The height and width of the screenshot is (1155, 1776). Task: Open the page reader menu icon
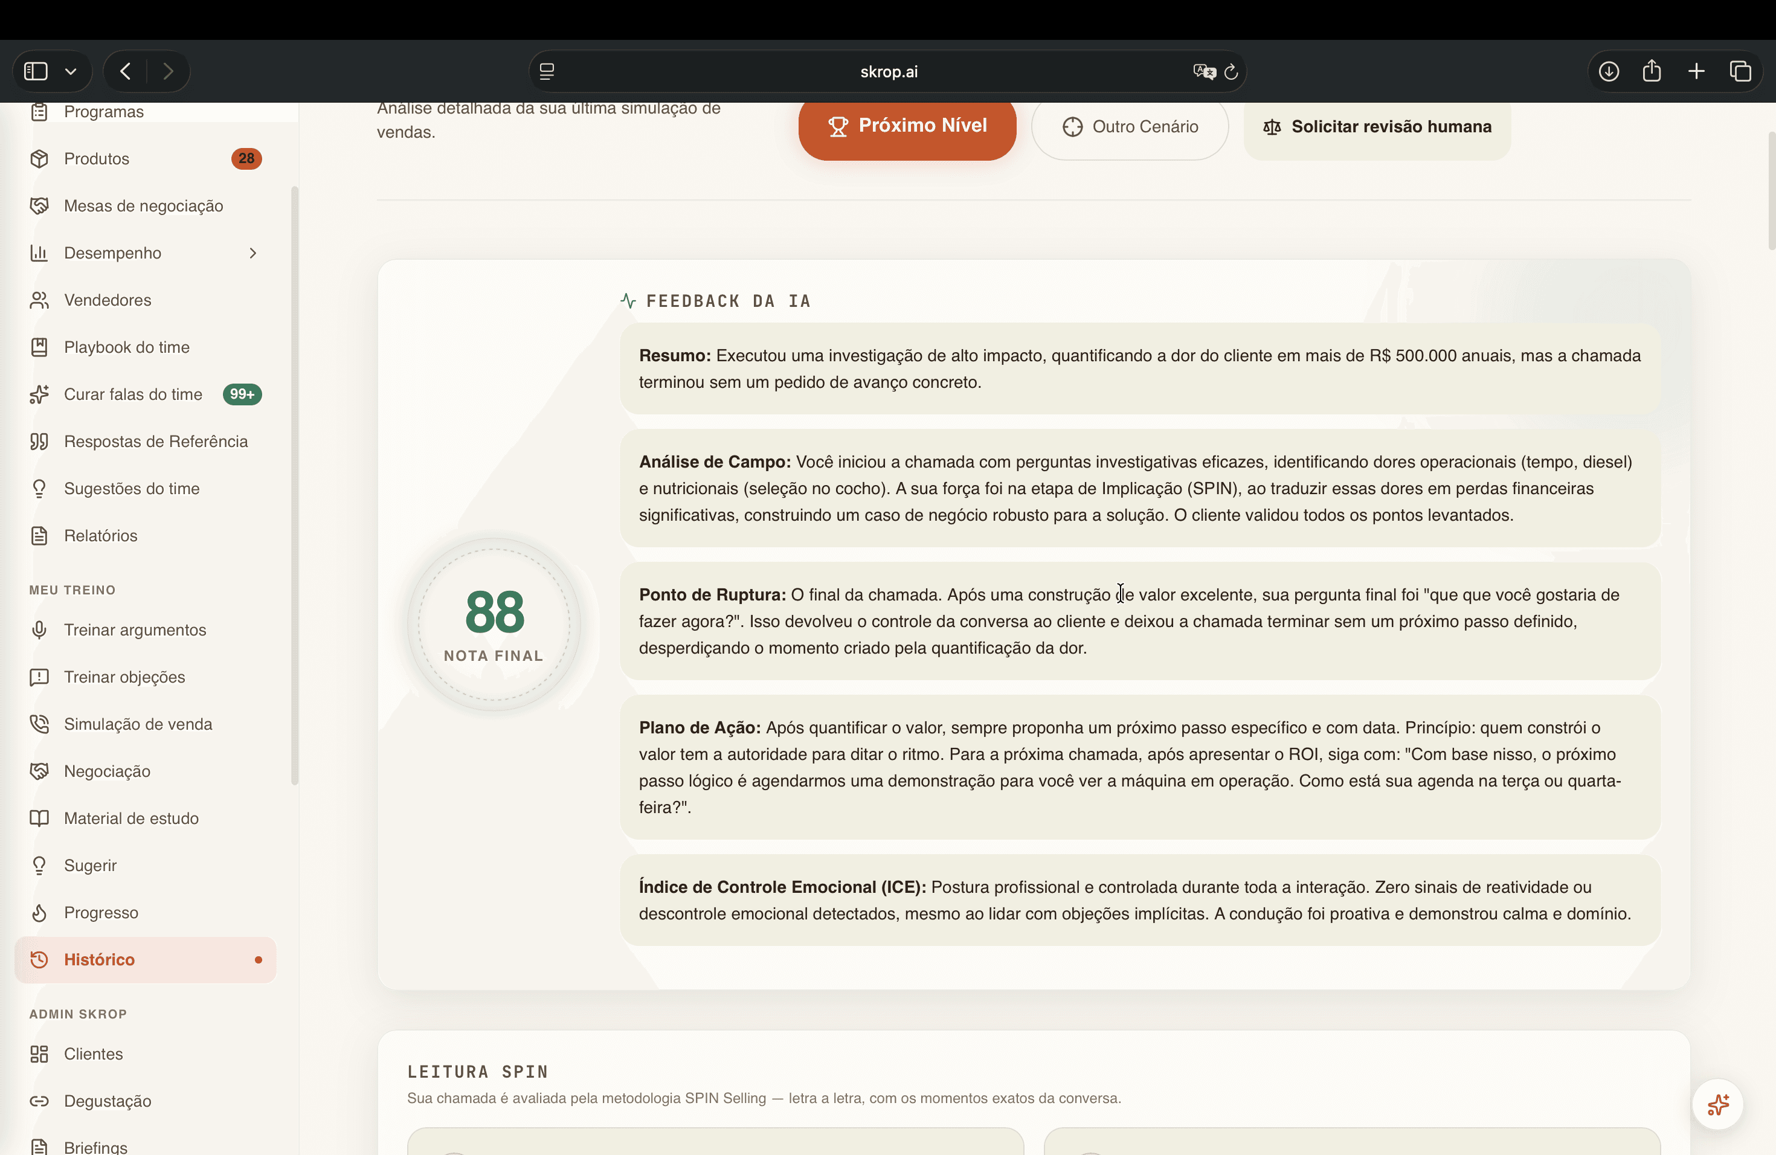point(547,72)
